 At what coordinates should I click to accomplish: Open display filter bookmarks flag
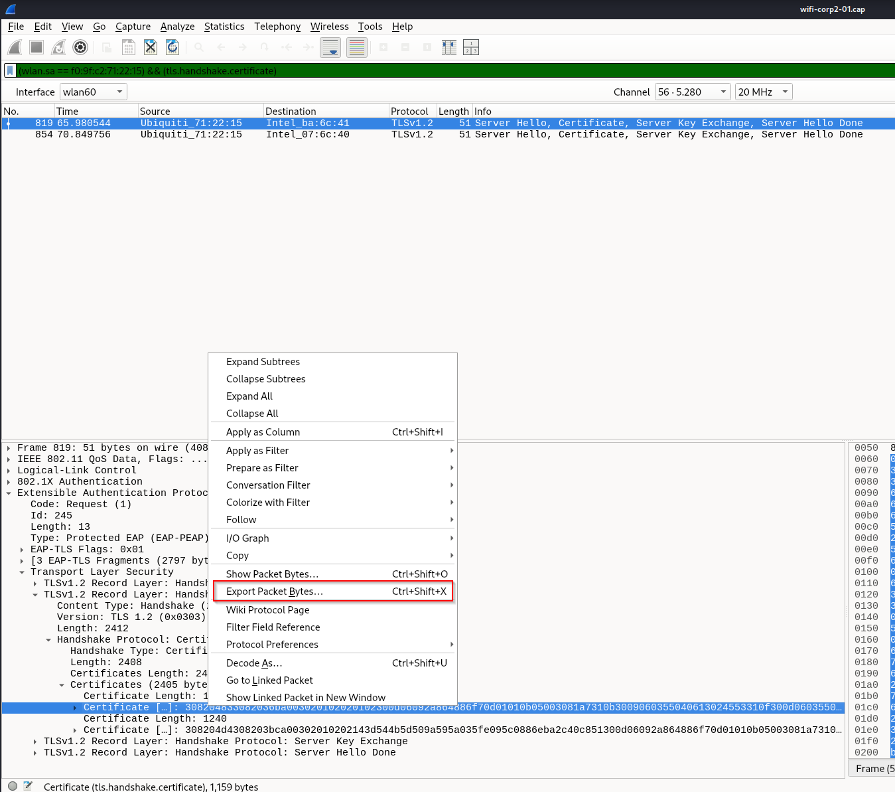(x=9, y=70)
